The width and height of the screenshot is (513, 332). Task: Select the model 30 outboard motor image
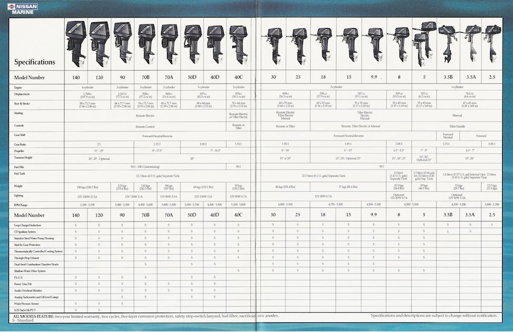point(274,46)
